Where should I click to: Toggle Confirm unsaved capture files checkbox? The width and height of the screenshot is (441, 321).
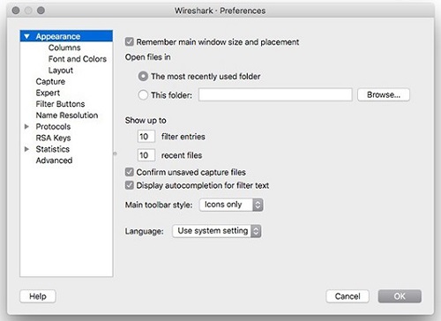(130, 172)
